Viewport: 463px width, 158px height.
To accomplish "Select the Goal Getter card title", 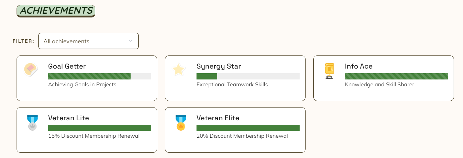I will [67, 66].
